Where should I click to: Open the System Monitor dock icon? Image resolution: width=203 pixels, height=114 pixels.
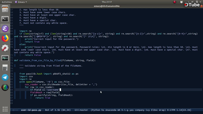point(5,58)
